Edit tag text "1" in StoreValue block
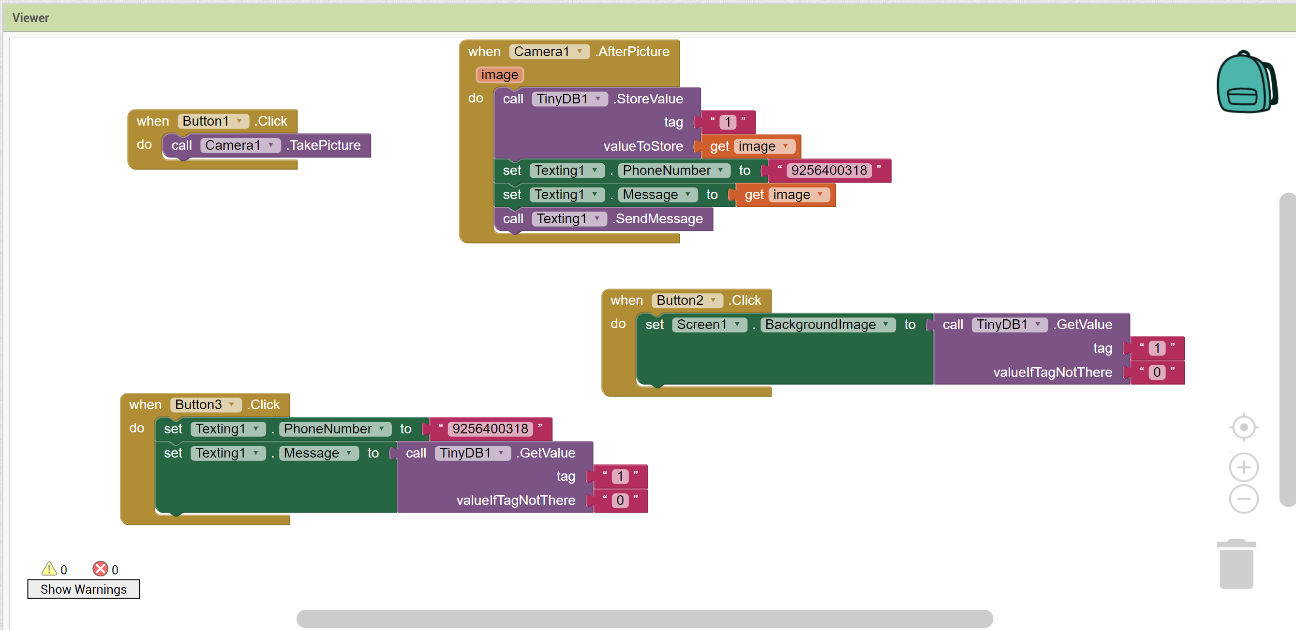 point(728,122)
